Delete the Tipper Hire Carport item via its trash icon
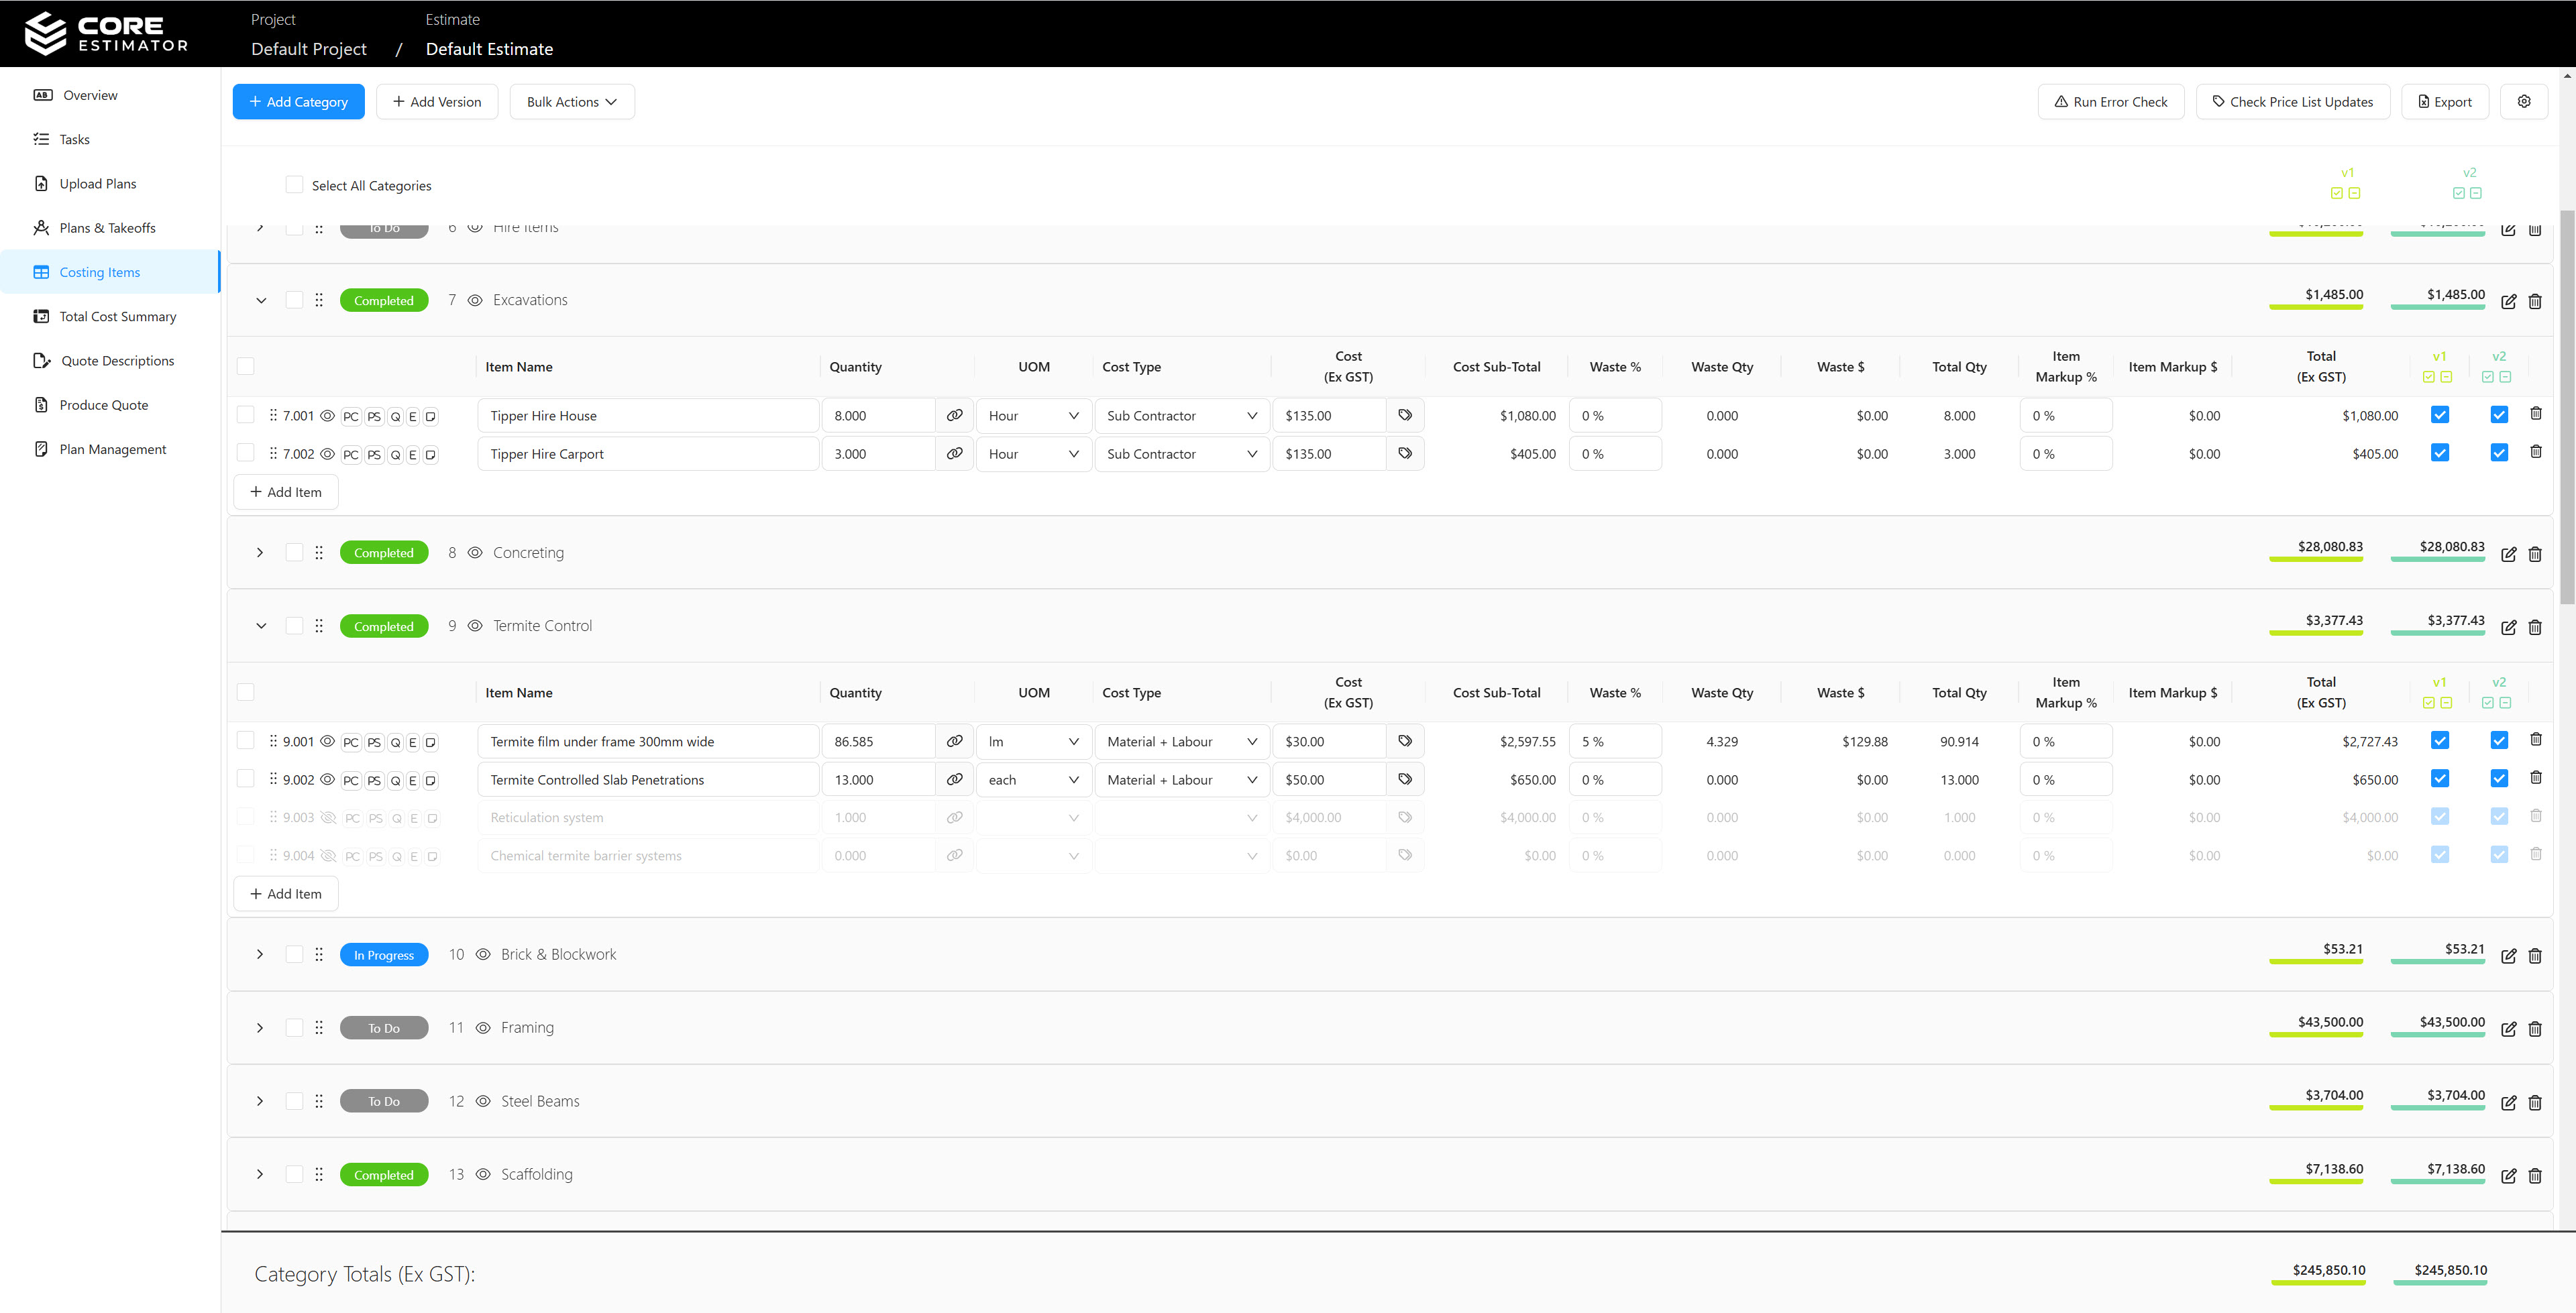2576x1313 pixels. coord(2535,452)
